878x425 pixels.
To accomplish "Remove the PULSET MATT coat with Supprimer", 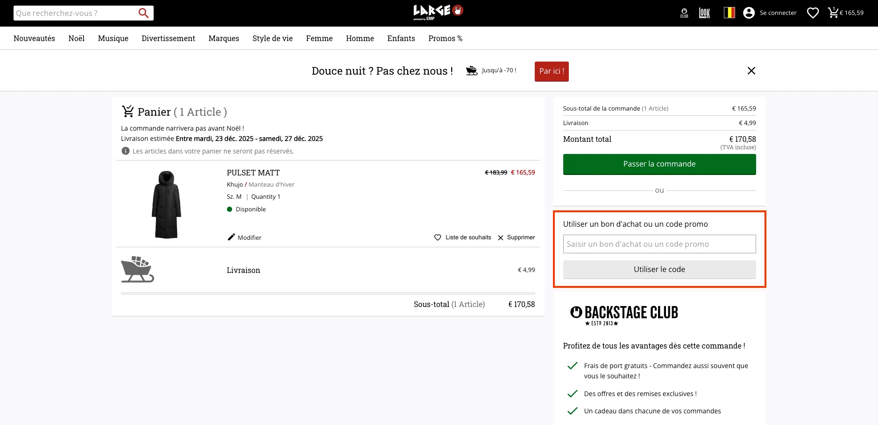I will click(x=517, y=237).
